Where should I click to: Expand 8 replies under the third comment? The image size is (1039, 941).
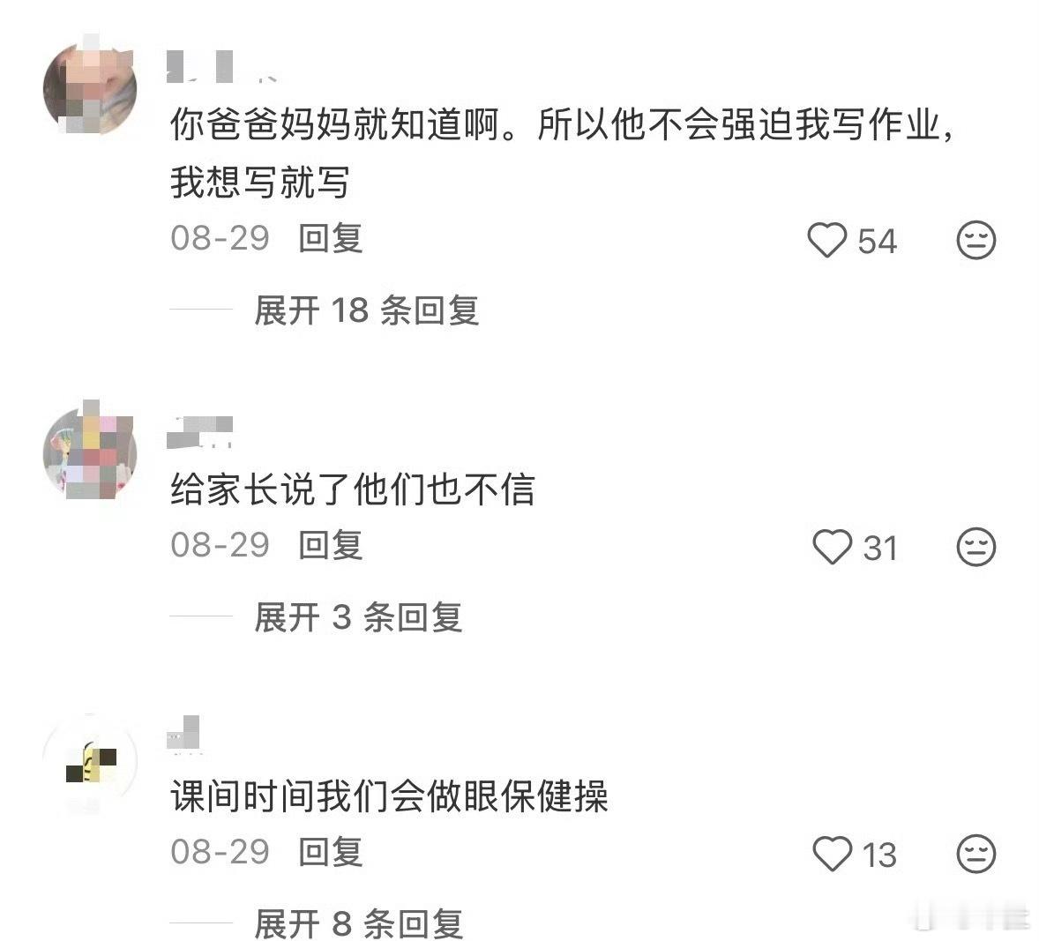358,923
